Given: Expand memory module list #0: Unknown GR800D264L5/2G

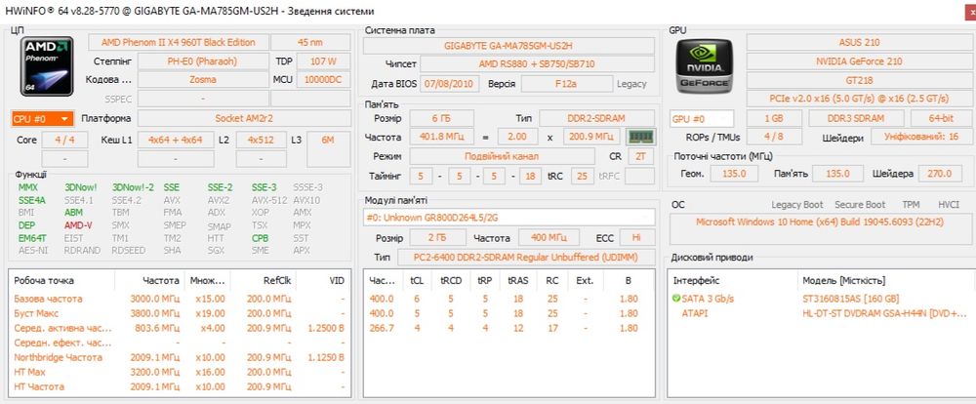Looking at the screenshot, I should pos(508,218).
